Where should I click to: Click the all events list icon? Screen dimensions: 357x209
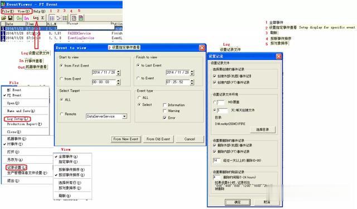pos(52,18)
